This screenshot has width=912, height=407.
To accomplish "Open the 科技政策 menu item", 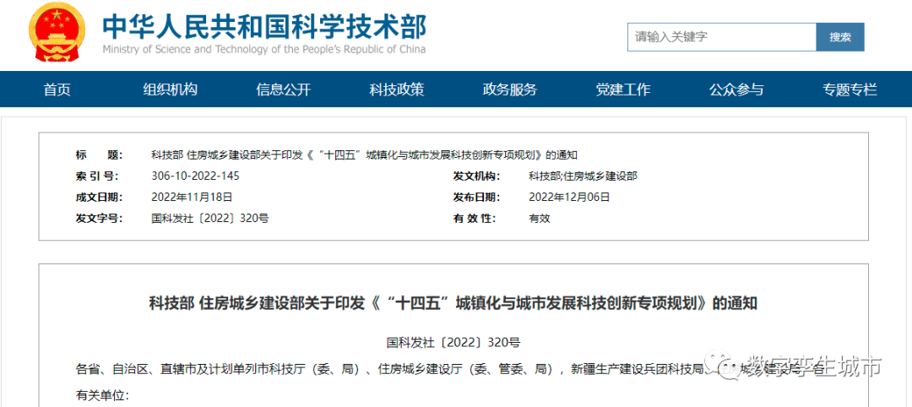I will (397, 90).
